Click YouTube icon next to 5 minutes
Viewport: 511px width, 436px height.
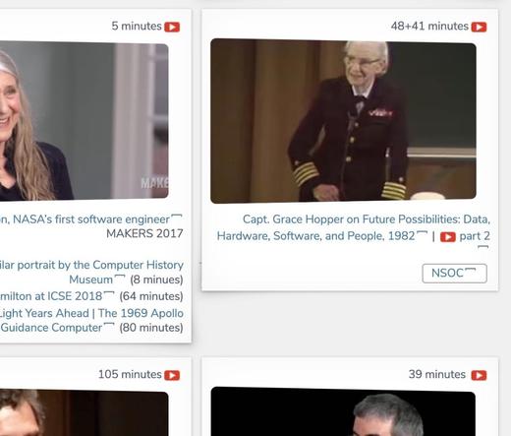coord(172,27)
